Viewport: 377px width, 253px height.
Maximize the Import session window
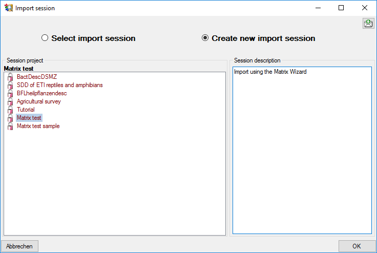(x=341, y=8)
